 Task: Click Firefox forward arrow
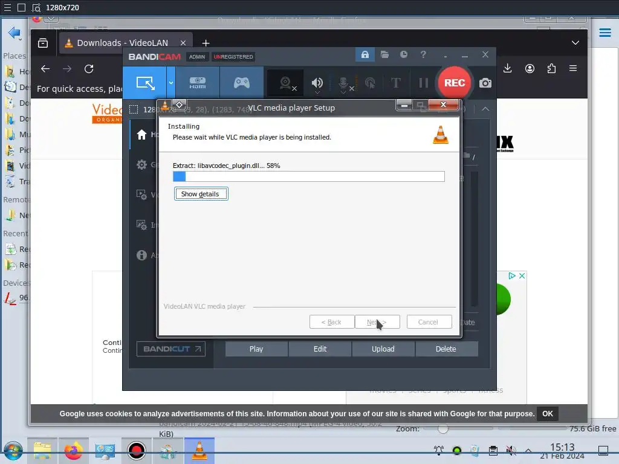[x=67, y=69]
